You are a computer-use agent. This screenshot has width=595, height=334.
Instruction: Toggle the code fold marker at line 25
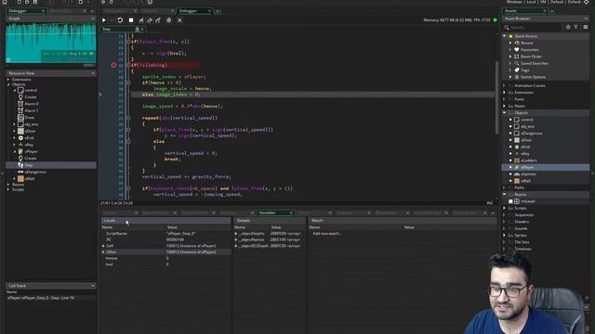128,118
